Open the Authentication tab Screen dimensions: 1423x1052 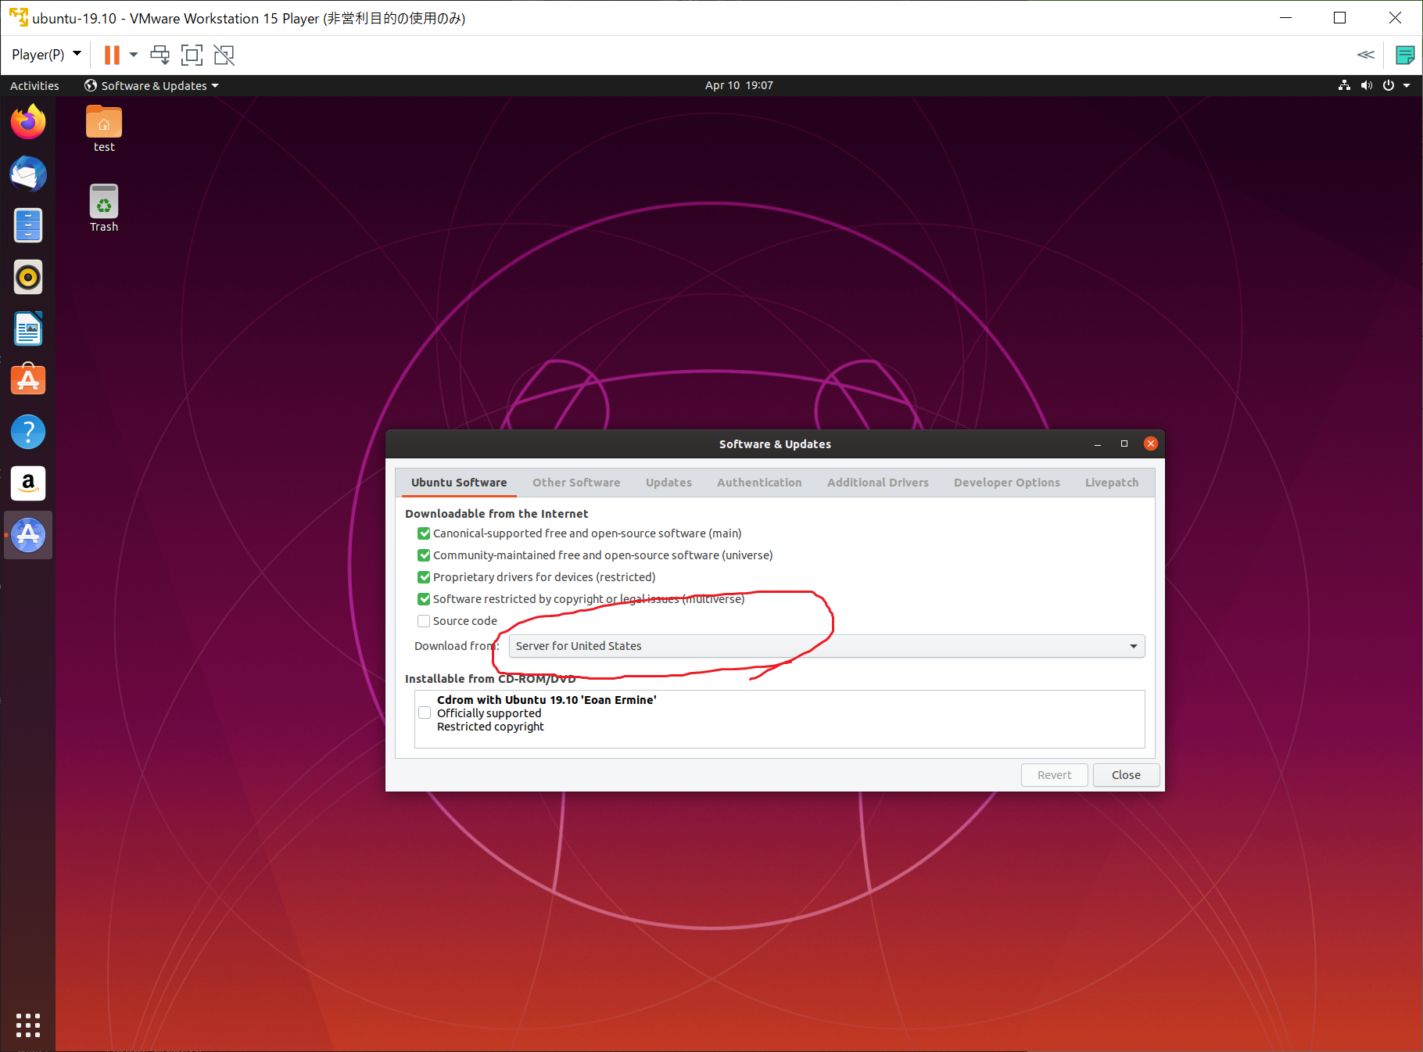click(x=759, y=483)
